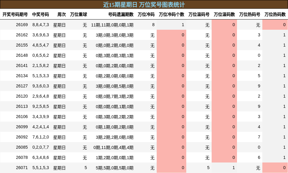This screenshot has width=288, height=173.
Task: Click omission cell 5期,5期,0期,5期,0期
Action: pos(115,168)
